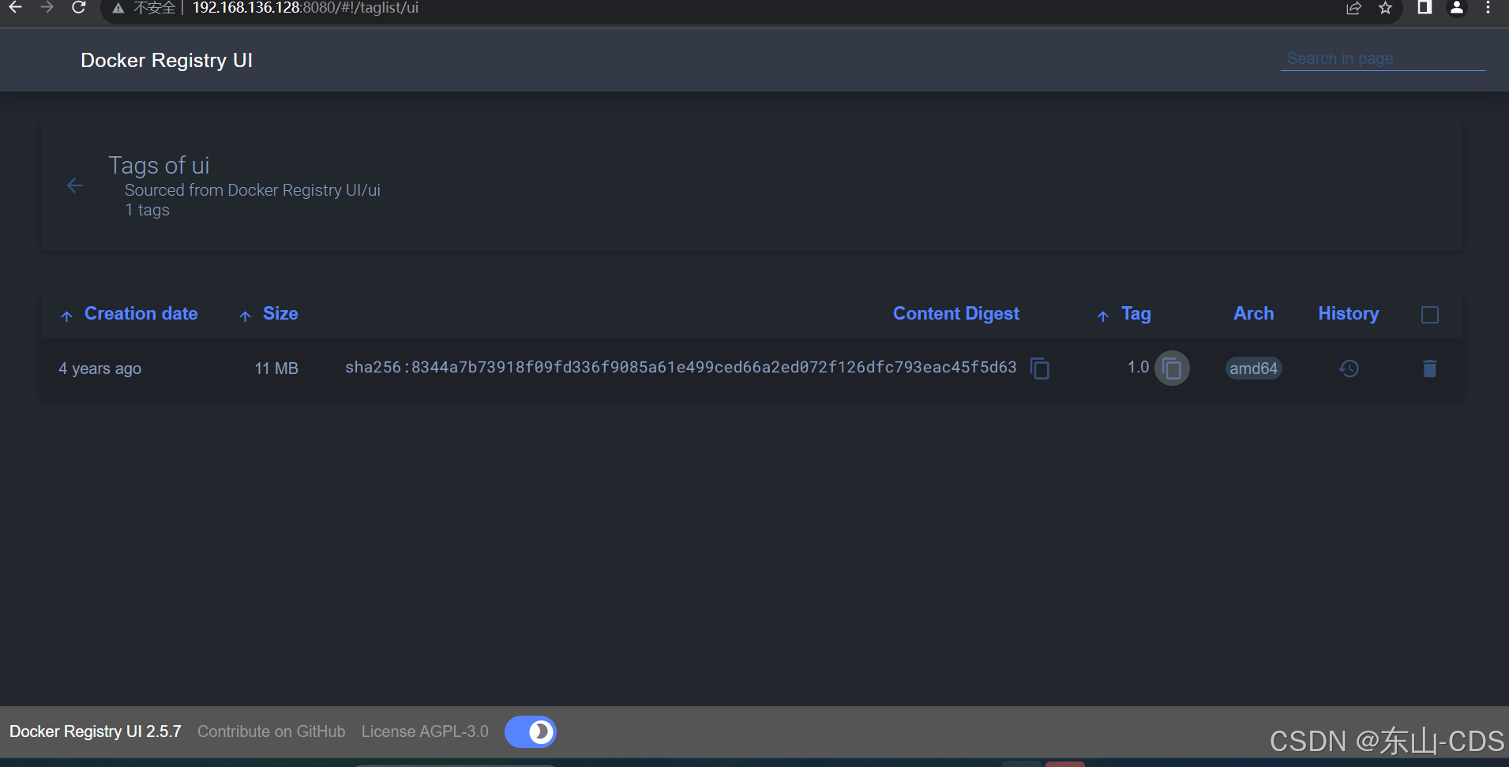Open the browser profile menu
Screen dimensions: 1509x767
point(1457,8)
